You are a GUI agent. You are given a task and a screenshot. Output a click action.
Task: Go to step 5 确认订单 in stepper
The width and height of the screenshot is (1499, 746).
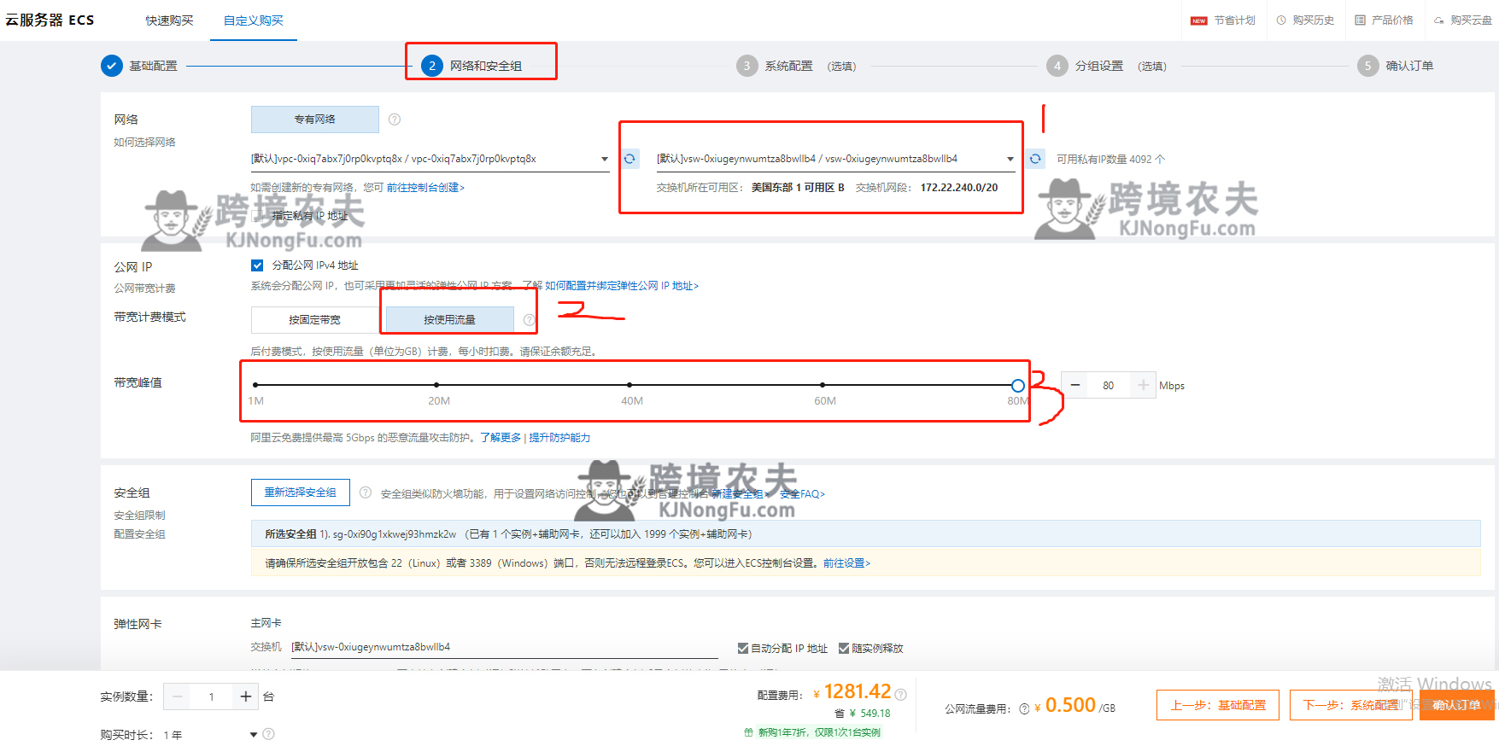coord(1396,66)
